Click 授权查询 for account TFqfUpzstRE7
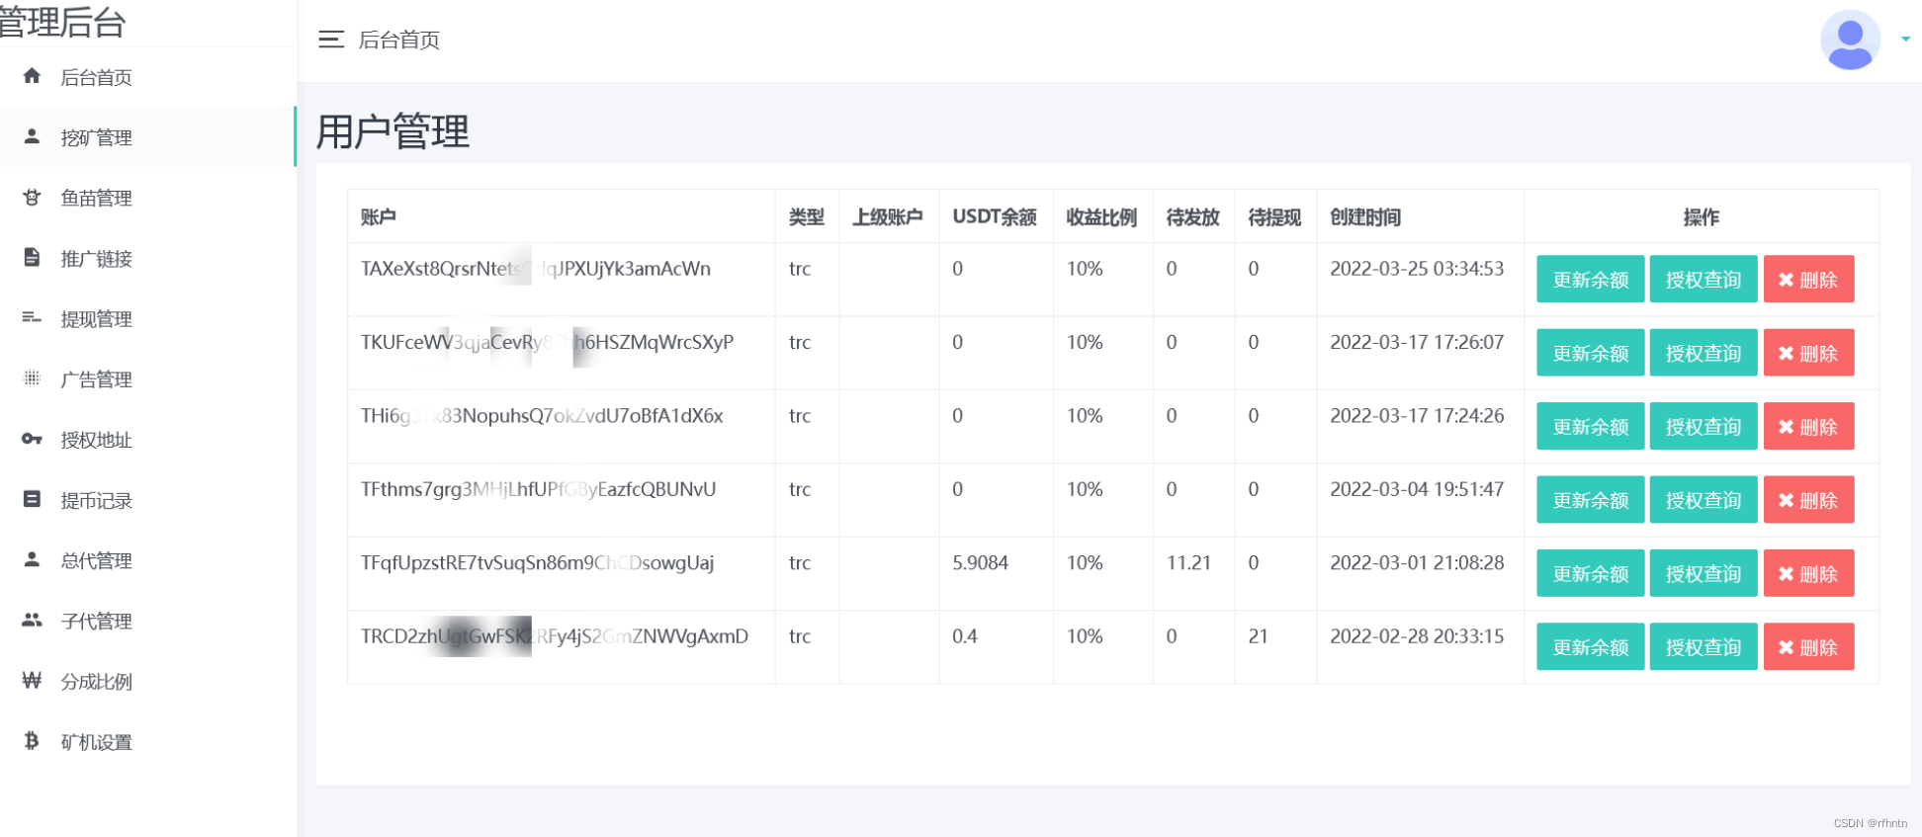 pos(1703,574)
